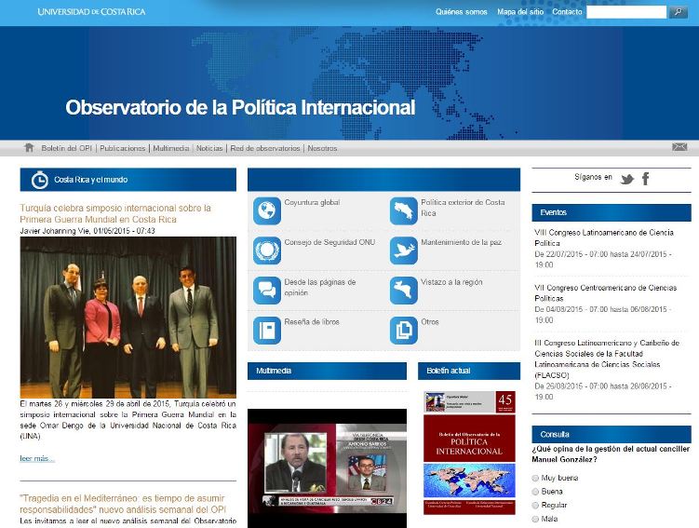Open the envelope mail icon
Viewport: 699px width, 528px height.
click(x=679, y=147)
